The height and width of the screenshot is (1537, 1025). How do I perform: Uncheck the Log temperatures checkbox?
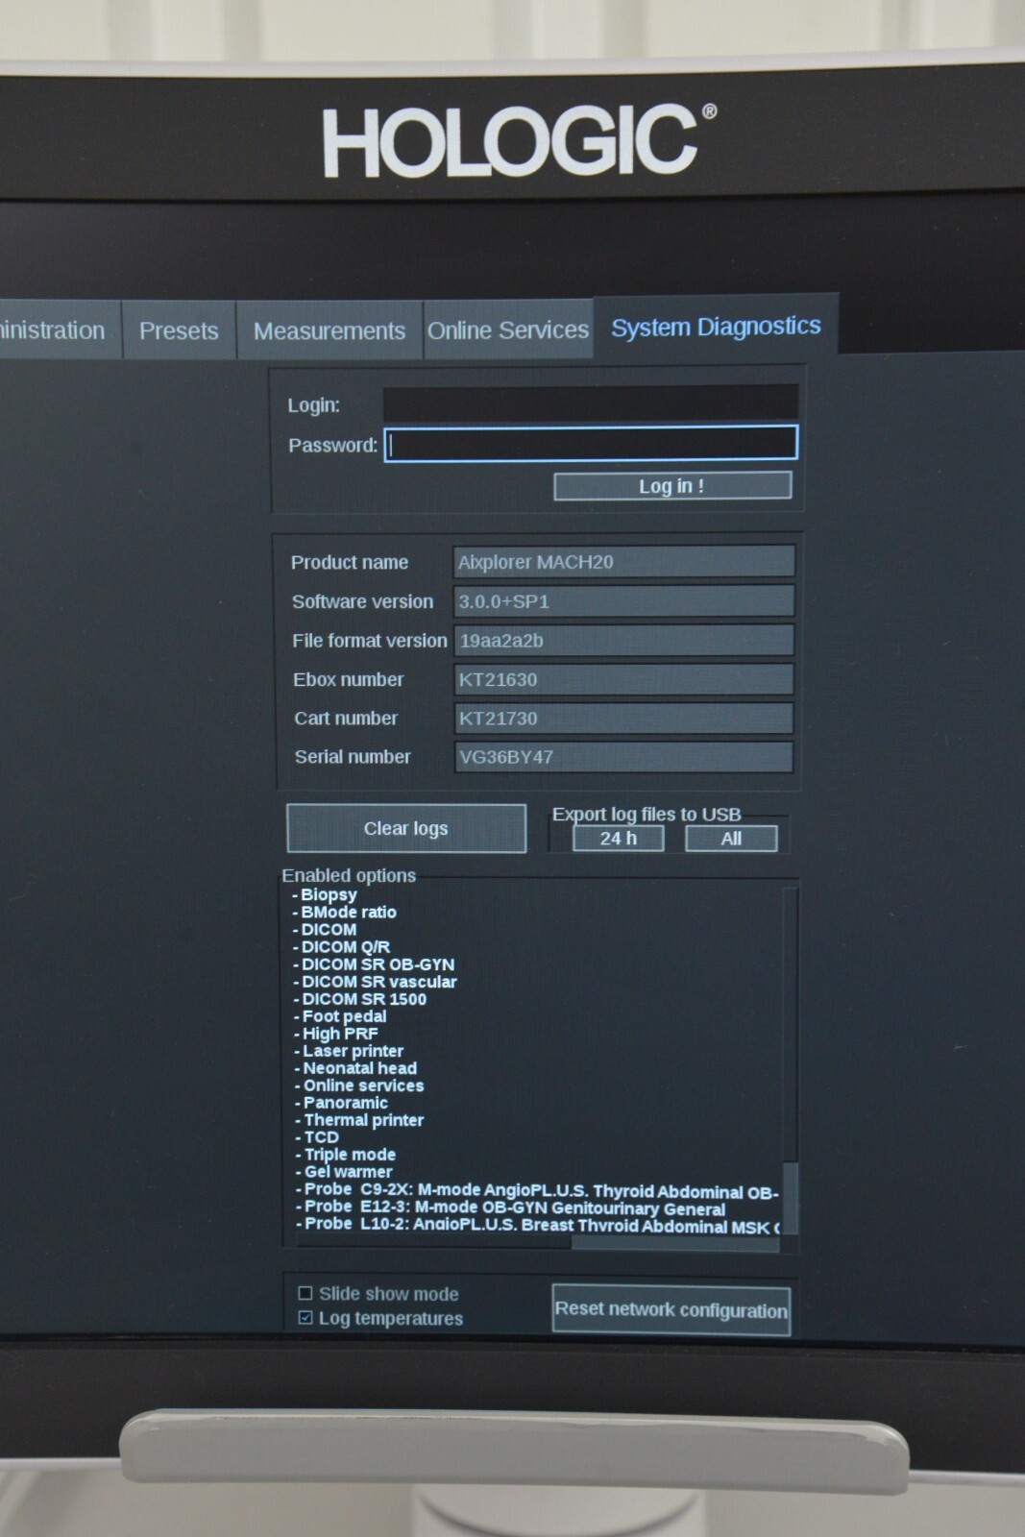tap(305, 1318)
